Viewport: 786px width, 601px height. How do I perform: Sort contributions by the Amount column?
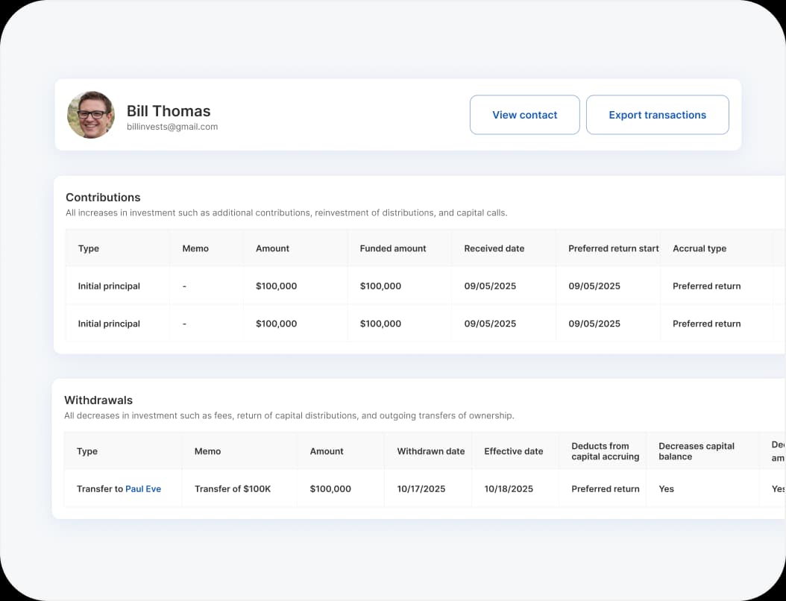point(272,248)
